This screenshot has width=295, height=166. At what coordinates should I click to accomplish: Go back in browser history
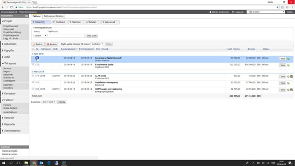pos(3,7)
